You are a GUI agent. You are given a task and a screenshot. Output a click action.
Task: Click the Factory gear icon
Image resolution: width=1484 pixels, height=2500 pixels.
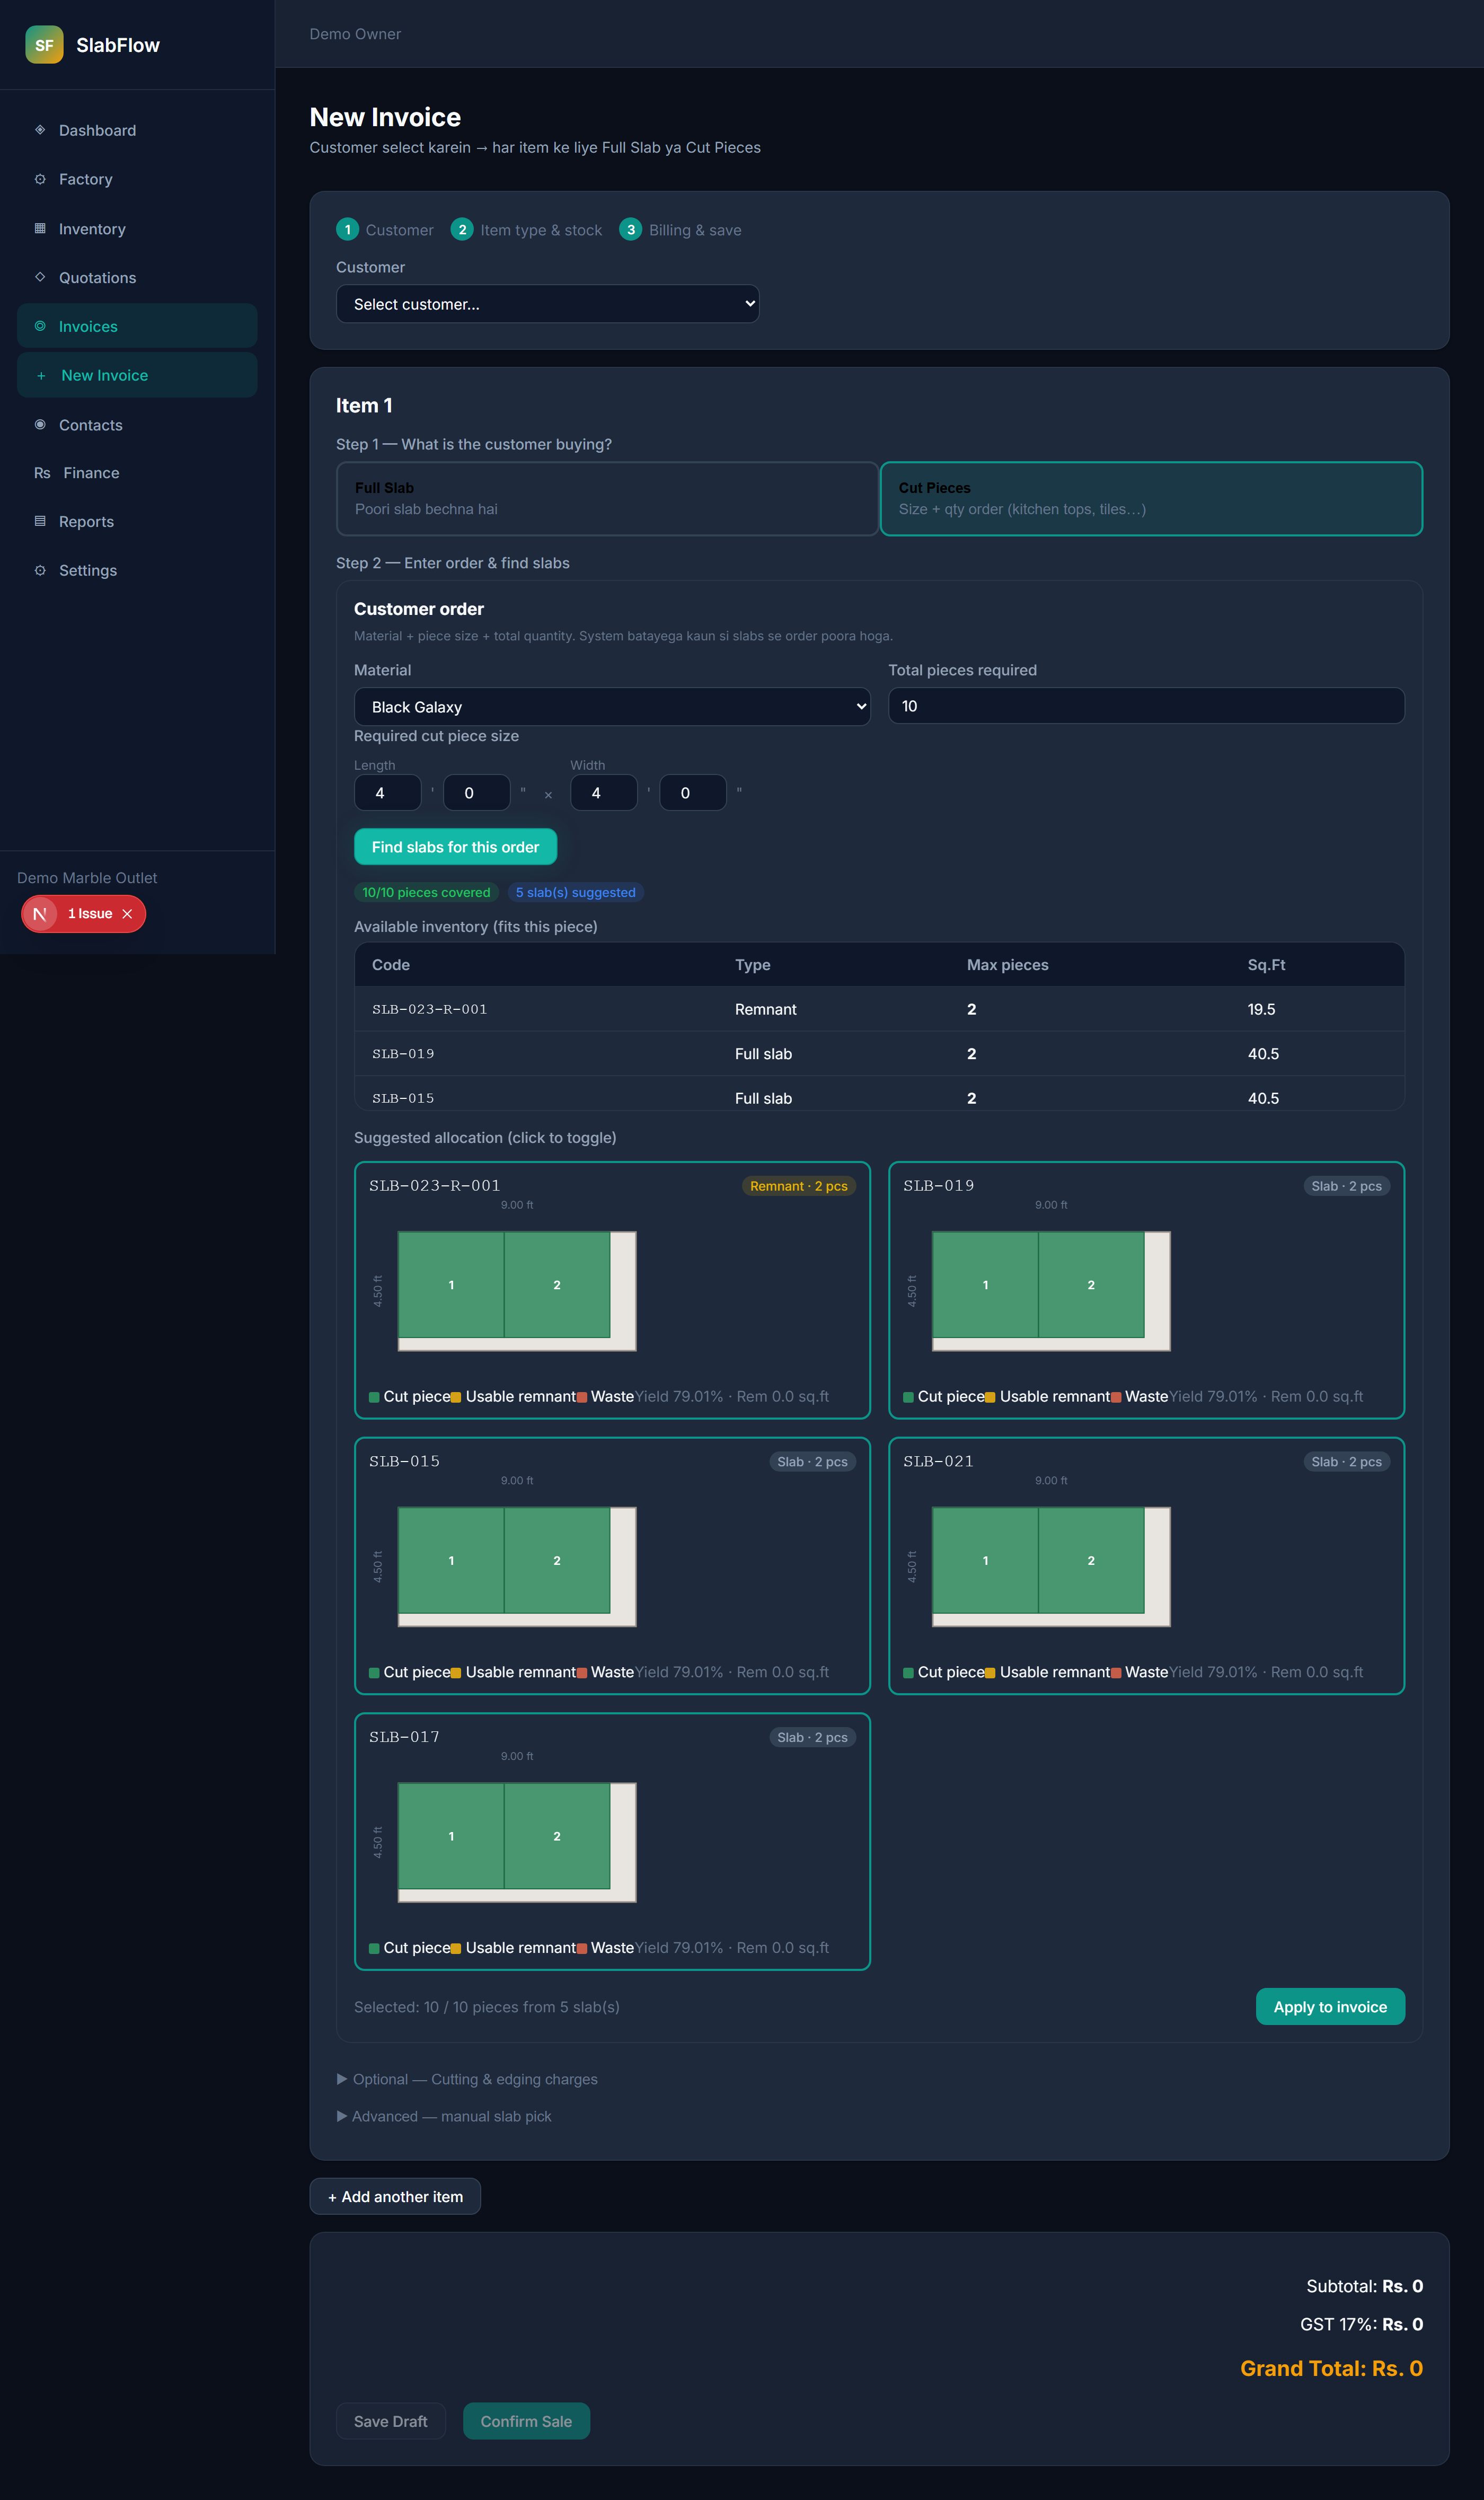40,179
